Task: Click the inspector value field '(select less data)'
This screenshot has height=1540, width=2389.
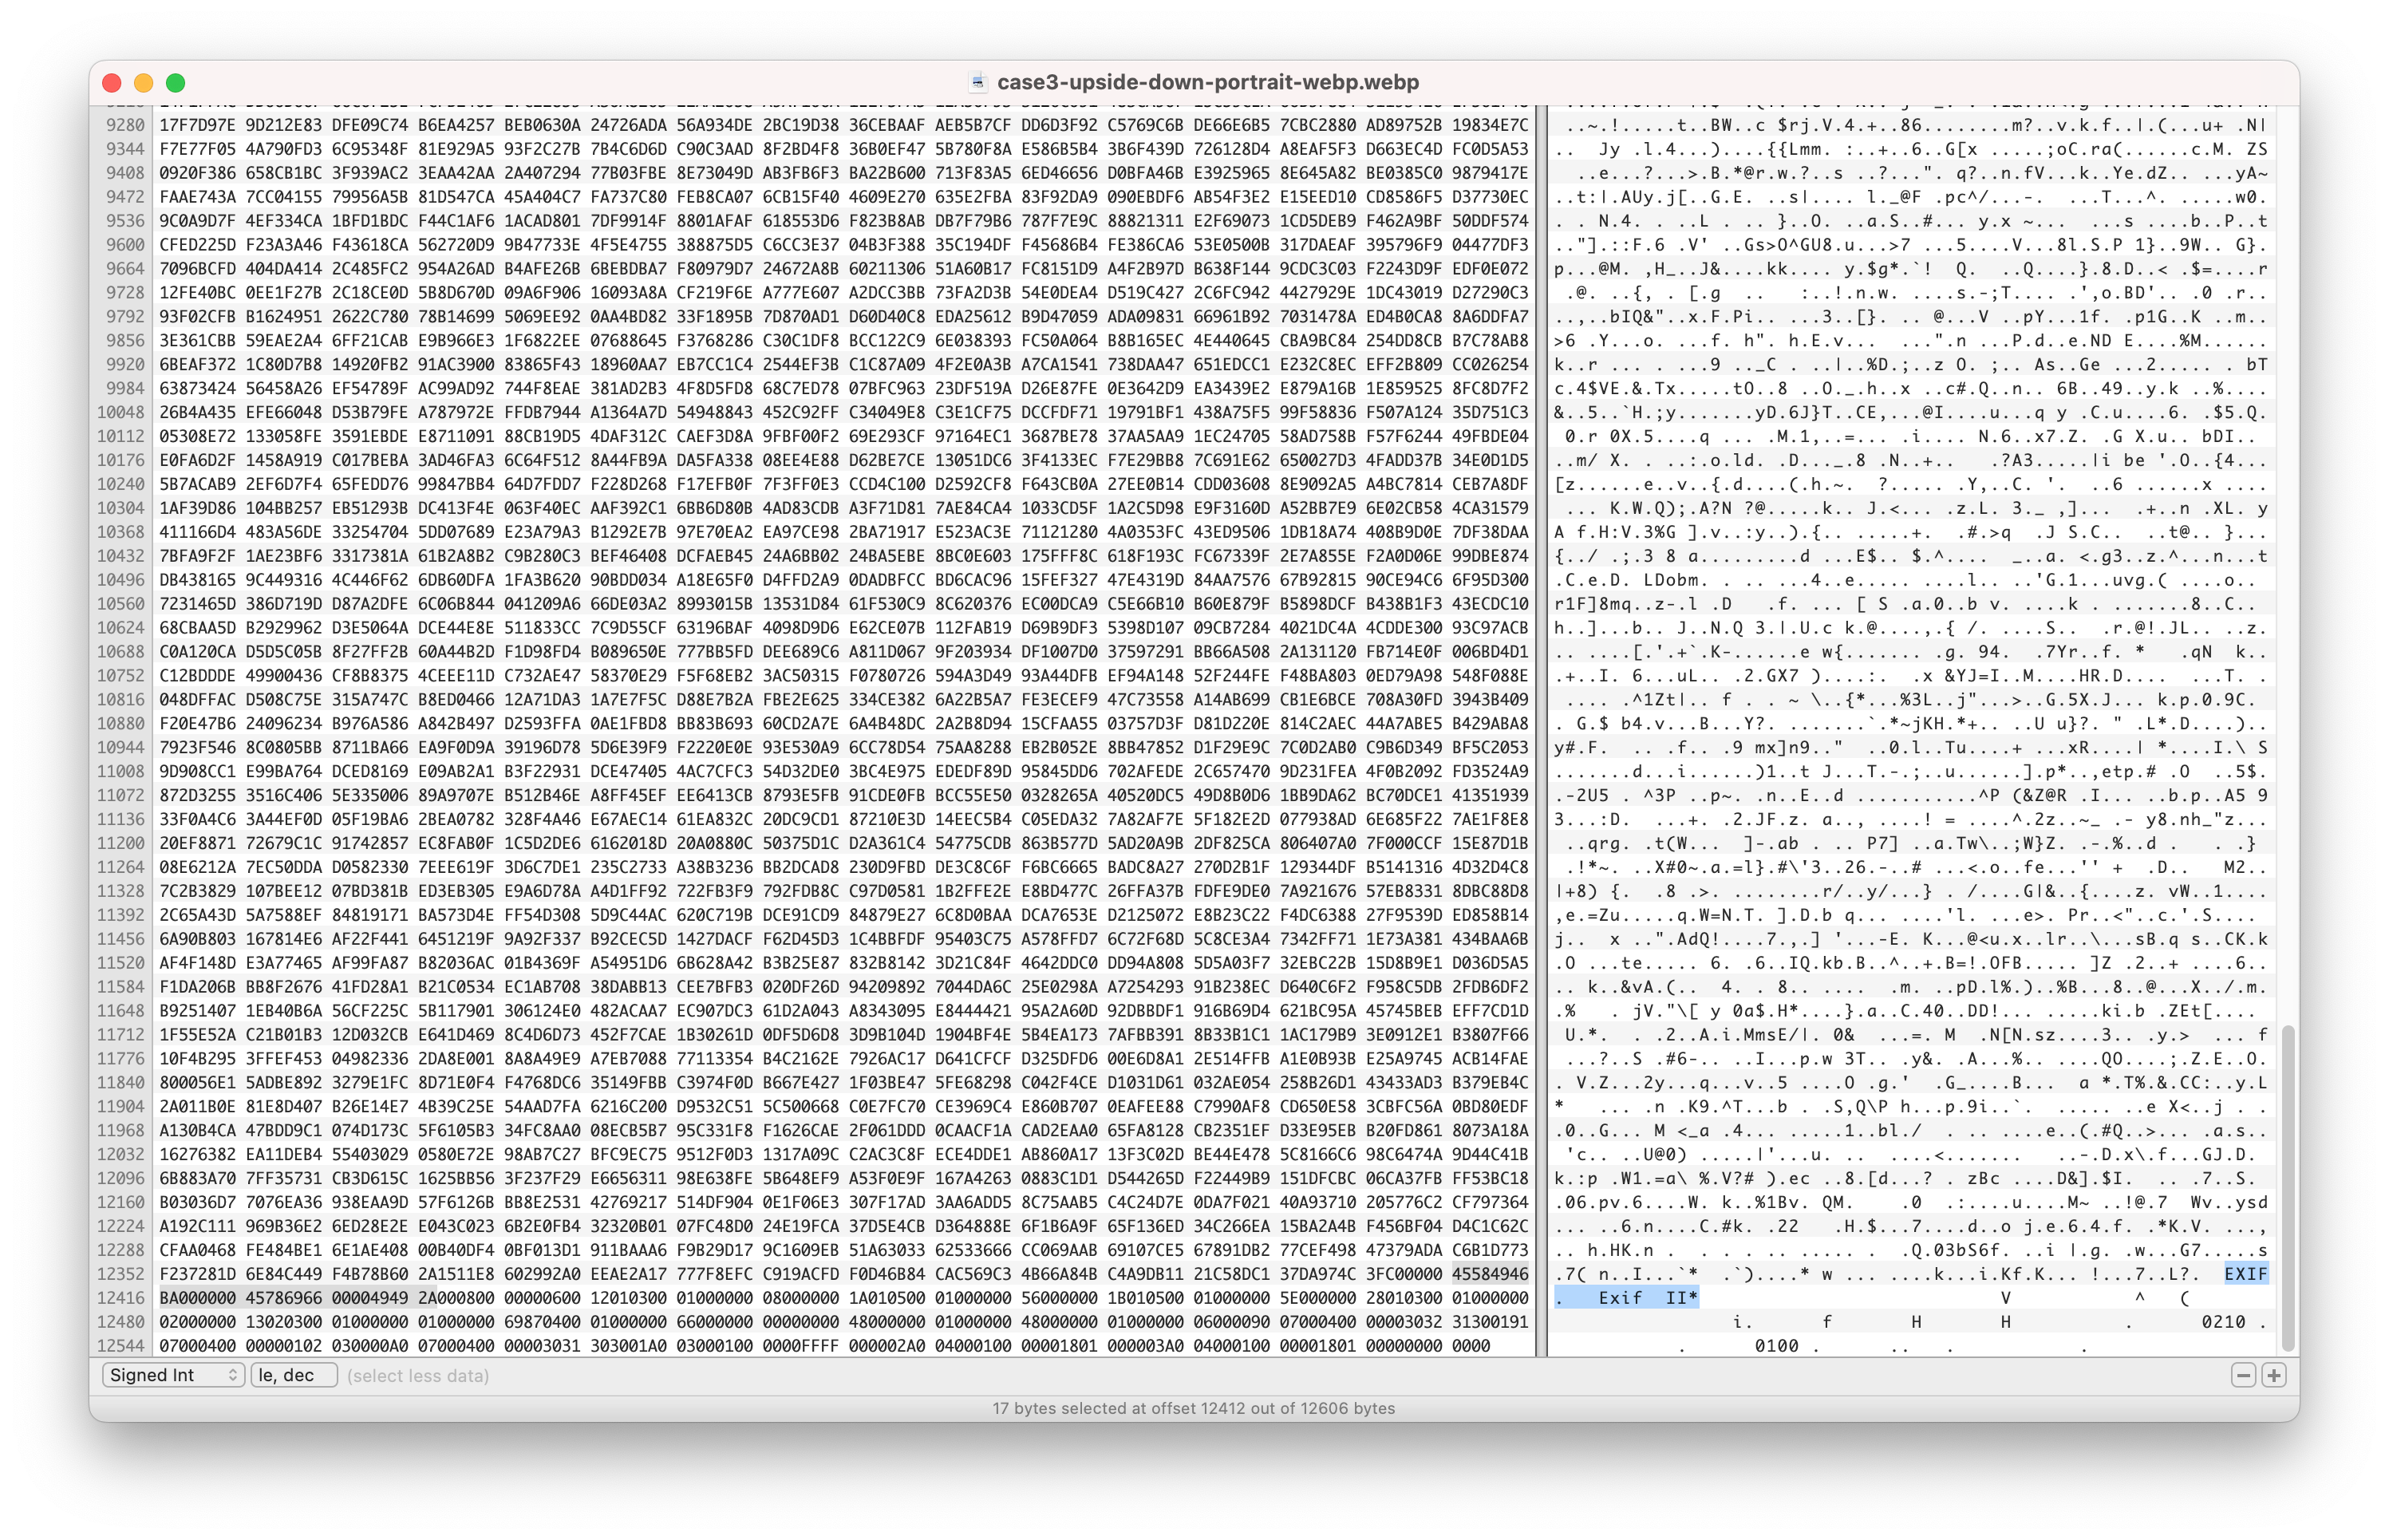Action: (x=418, y=1376)
